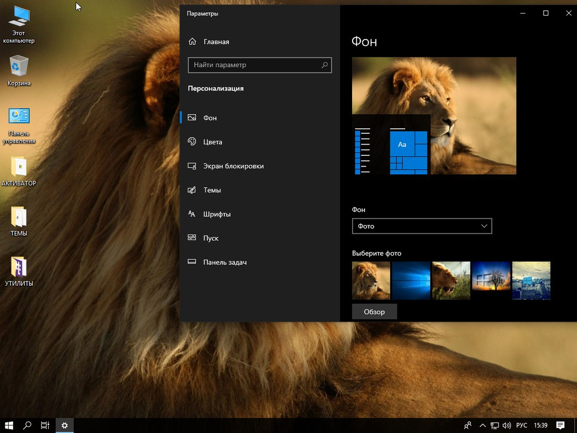Screen dimensions: 577x433
Task: Select the ТЕМЫ folder on desktop
Action: point(19,221)
